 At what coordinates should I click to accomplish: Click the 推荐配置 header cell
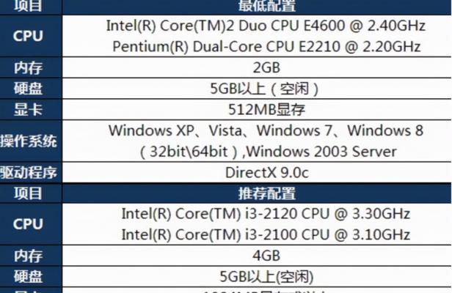tap(257, 193)
